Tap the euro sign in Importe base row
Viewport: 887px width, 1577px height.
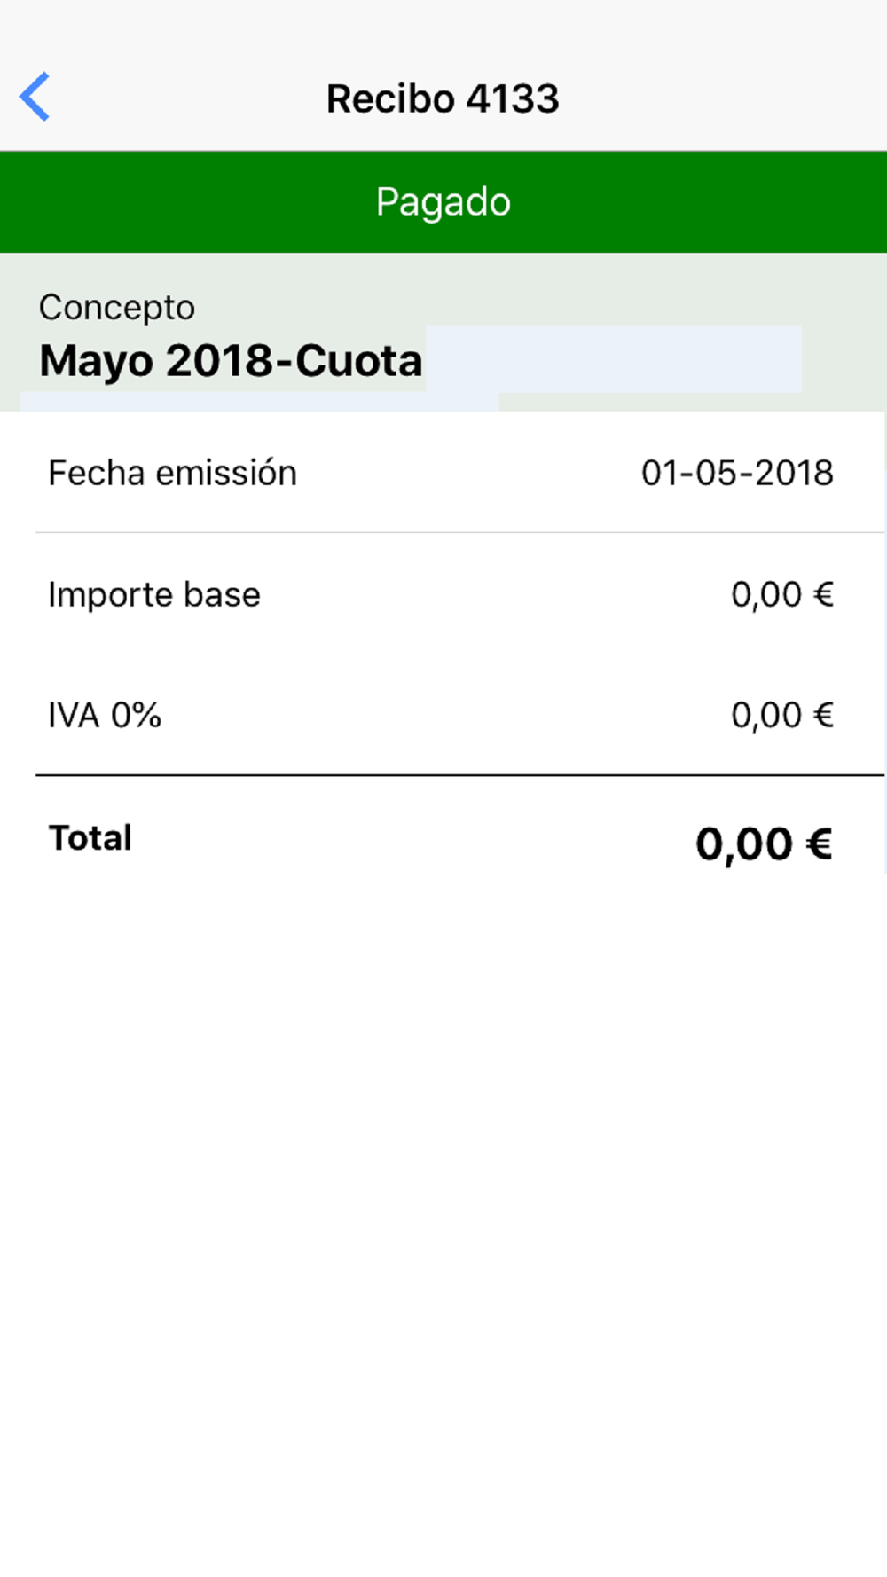pyautogui.click(x=823, y=594)
